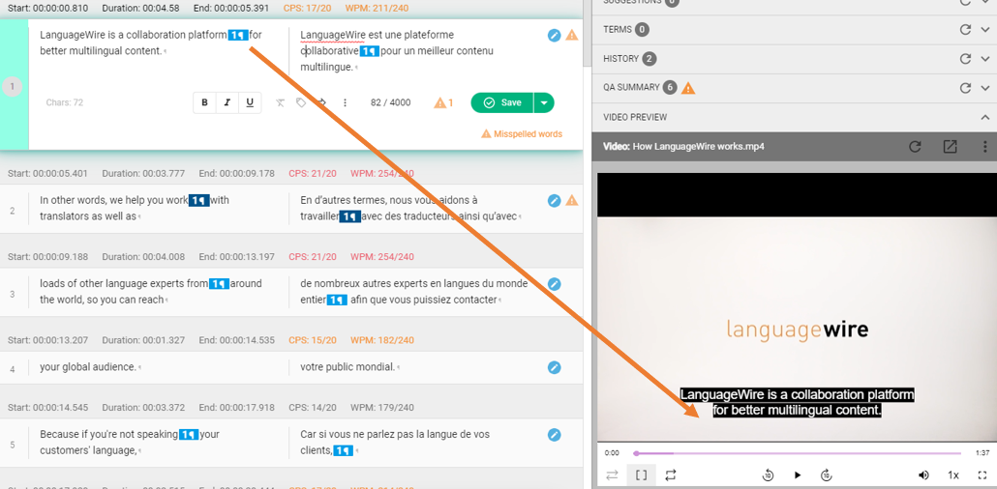Enter fullscreen video mode
Viewport: 997px width, 489px height.
(983, 475)
